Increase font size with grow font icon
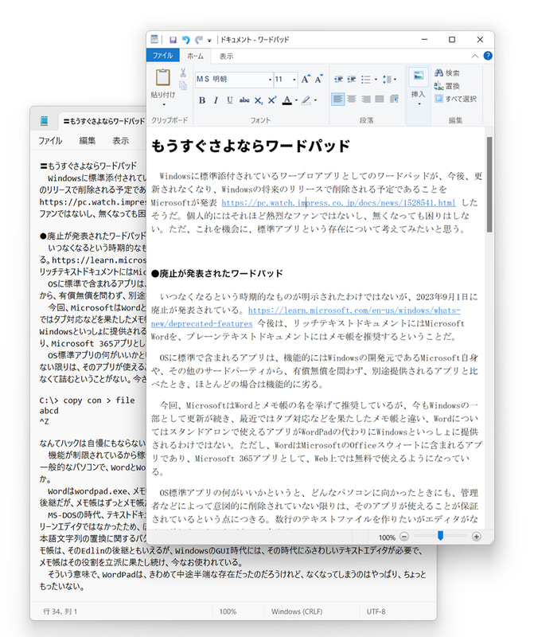 [306, 79]
